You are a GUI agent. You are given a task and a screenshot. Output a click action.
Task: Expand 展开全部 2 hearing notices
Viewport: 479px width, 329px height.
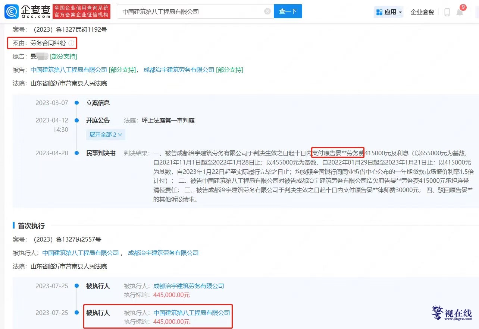106,134
